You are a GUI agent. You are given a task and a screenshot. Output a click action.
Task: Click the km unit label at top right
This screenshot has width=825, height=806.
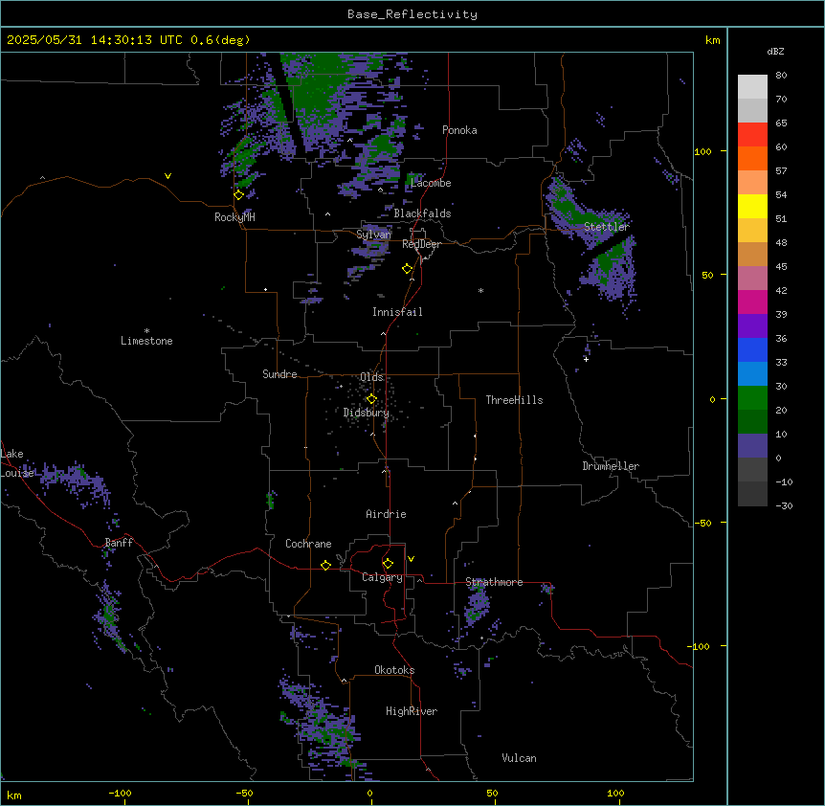pos(712,40)
